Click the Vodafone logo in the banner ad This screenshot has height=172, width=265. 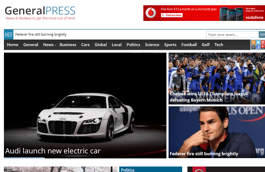[254, 17]
